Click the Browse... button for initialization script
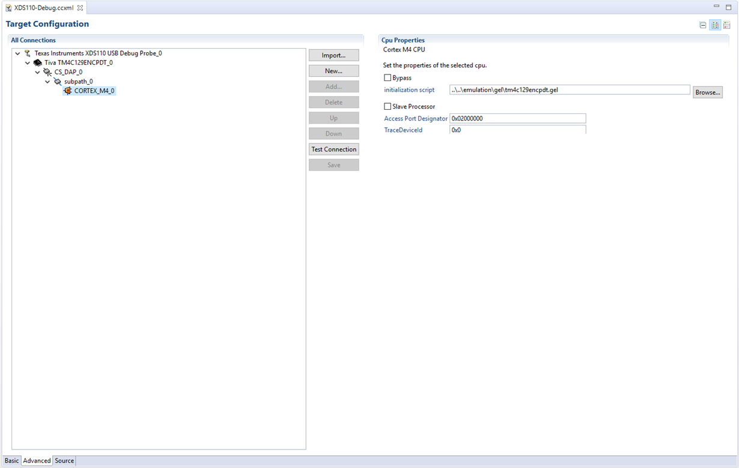Screen dimensions: 739x468 (707, 92)
